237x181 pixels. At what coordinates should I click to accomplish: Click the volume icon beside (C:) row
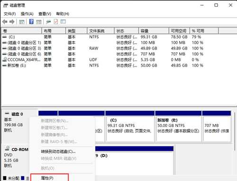point(5,37)
